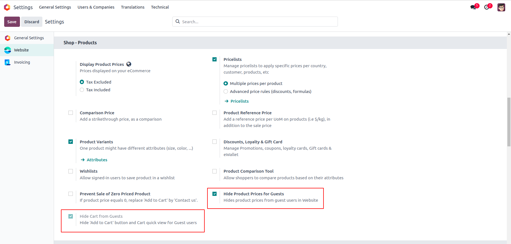The image size is (511, 244).
Task: Open the Technical menu
Action: (x=160, y=7)
